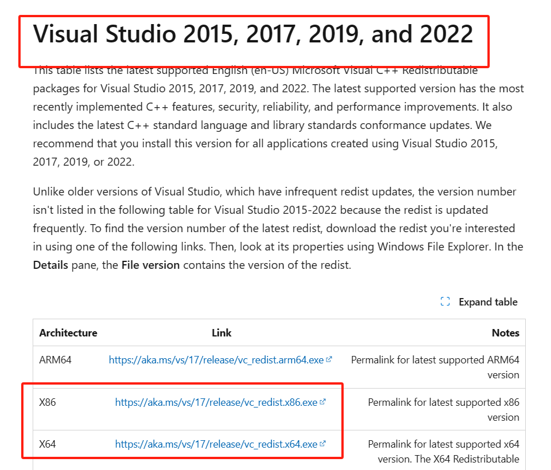Click the bold word Details in the paragraph

51,265
